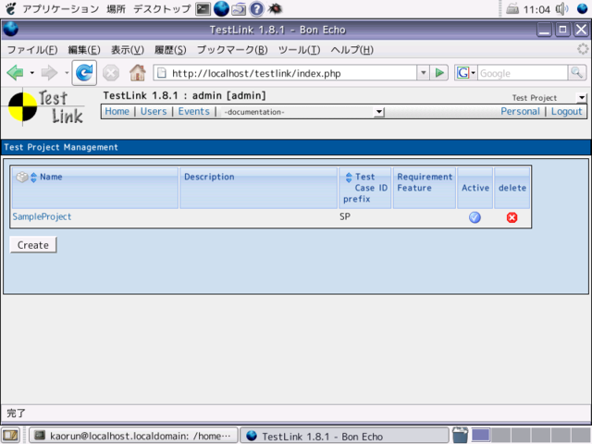Expand the URL bar history dropdown

(424, 72)
